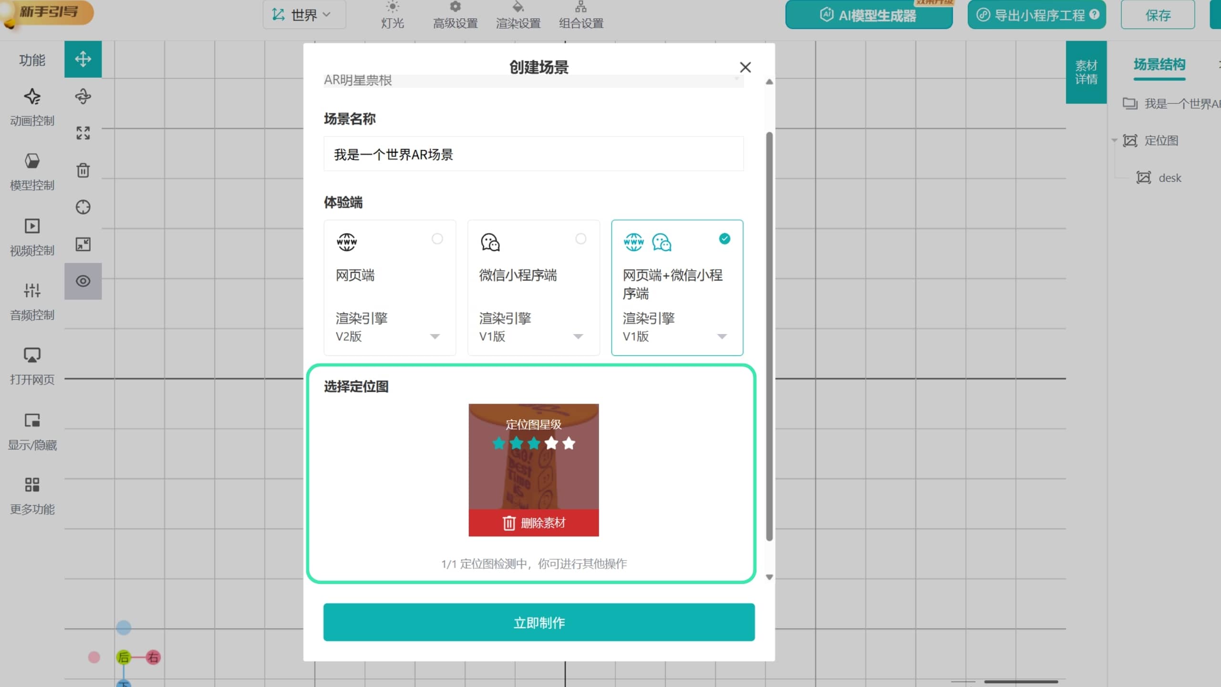1221x687 pixels.
Task: Click the 场景名称 input field
Action: point(533,154)
